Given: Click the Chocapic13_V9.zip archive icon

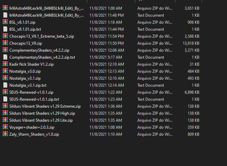Looking at the screenshot, I should pos(5,43).
